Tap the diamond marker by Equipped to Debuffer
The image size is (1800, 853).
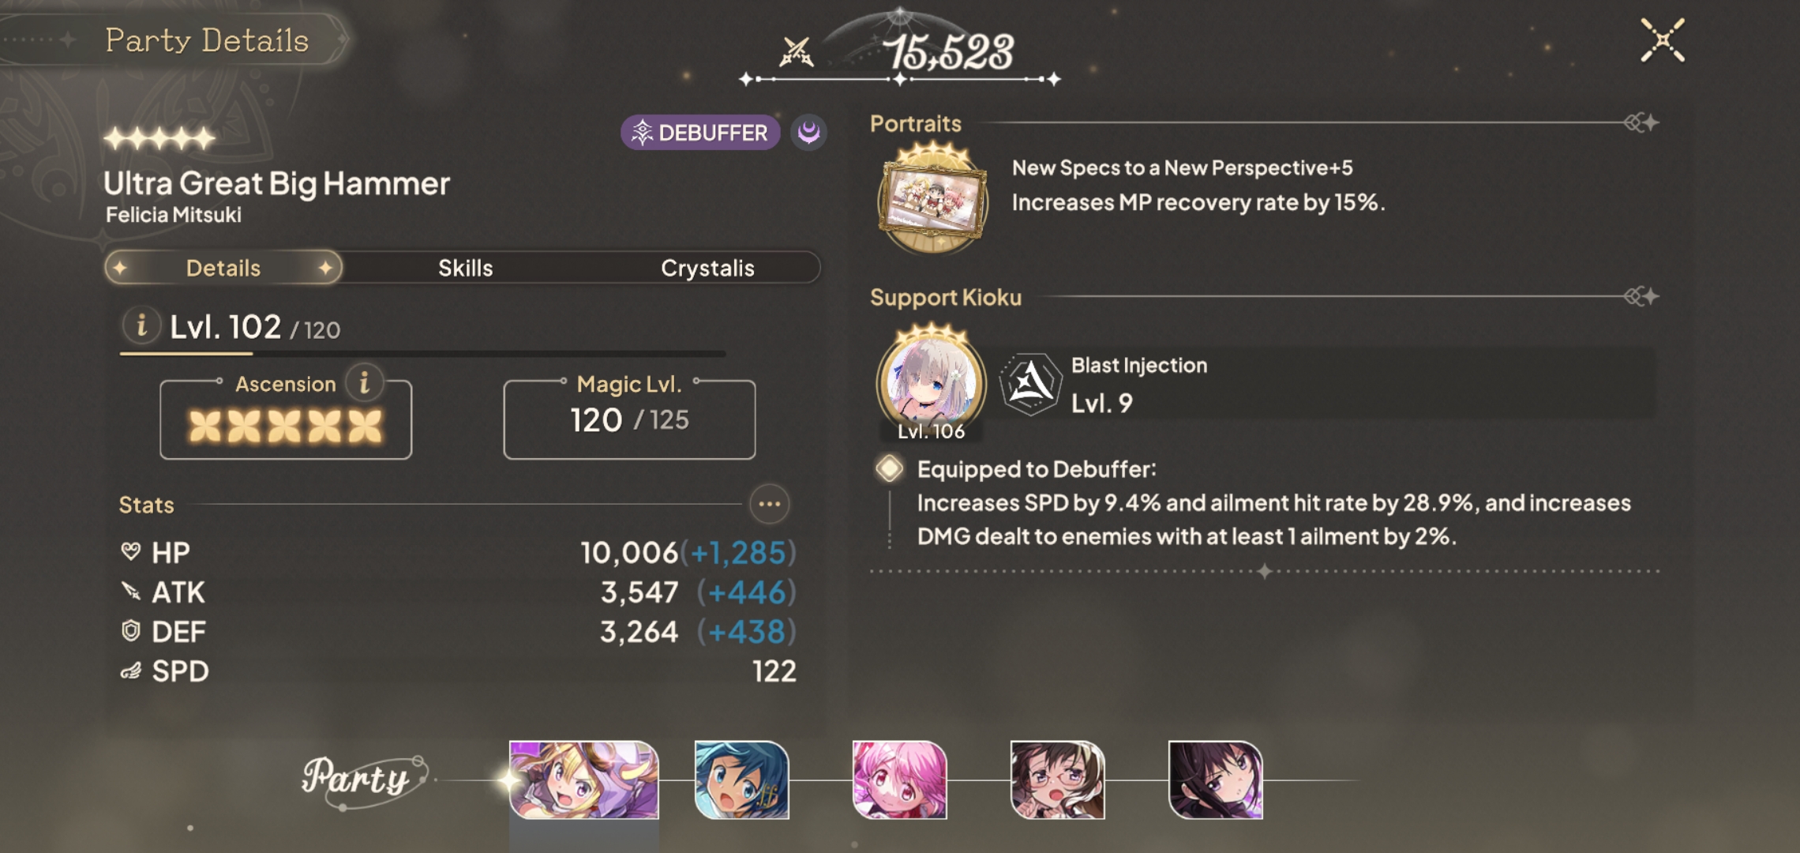coord(889,468)
